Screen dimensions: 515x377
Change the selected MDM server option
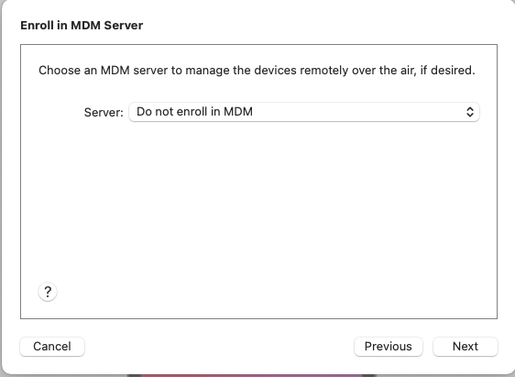point(304,112)
